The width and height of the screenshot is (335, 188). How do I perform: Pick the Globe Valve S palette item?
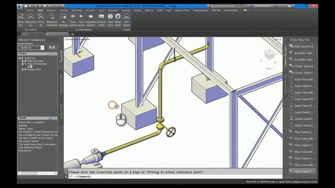point(302,125)
